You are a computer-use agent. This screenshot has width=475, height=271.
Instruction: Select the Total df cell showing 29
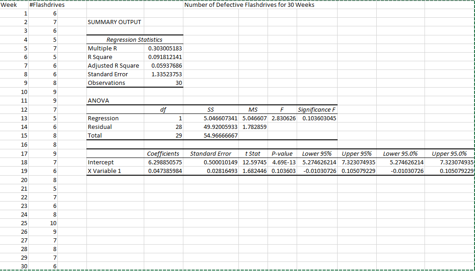click(181, 135)
